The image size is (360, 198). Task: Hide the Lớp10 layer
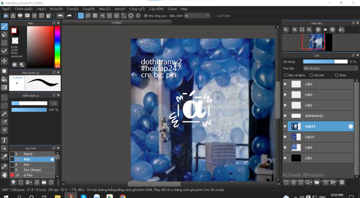point(285,137)
